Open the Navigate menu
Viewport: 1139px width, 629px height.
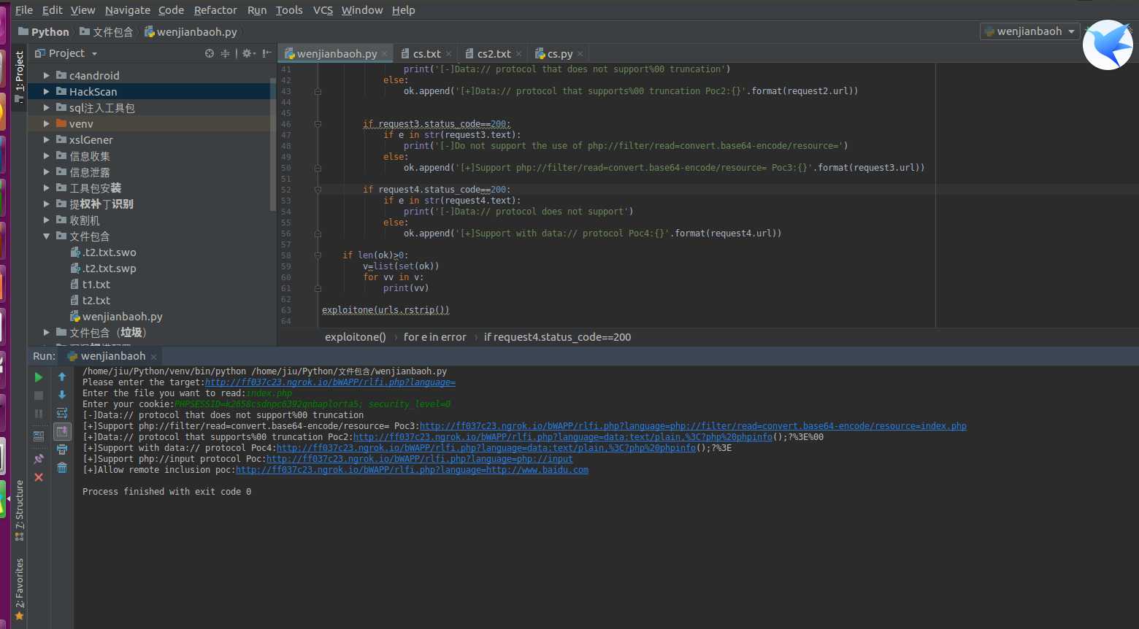click(x=128, y=10)
